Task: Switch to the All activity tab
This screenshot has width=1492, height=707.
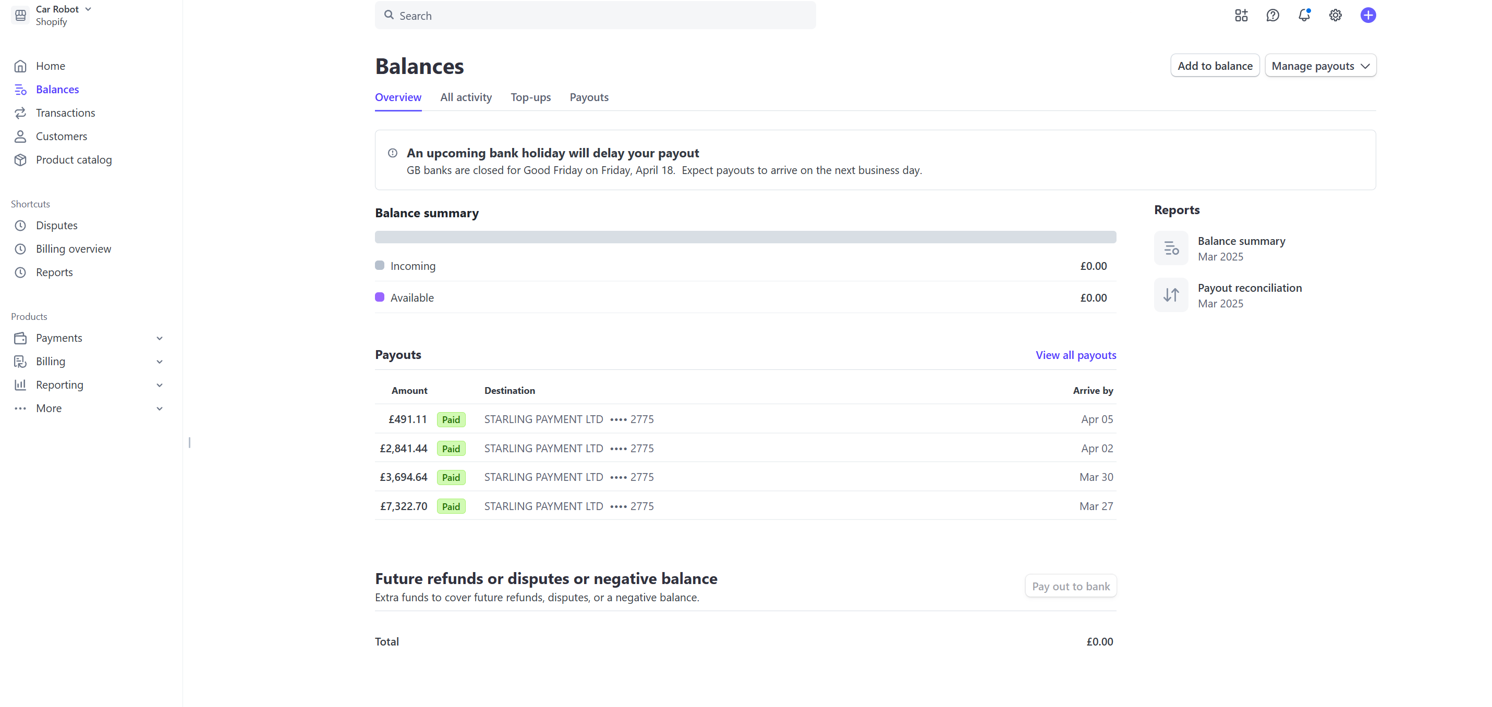Action: click(466, 98)
